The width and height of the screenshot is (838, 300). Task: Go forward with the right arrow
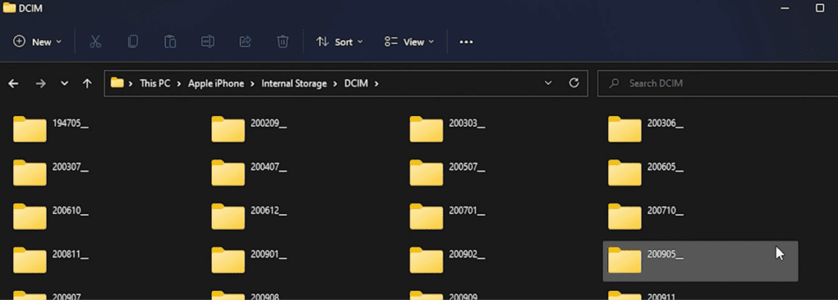[x=41, y=83]
